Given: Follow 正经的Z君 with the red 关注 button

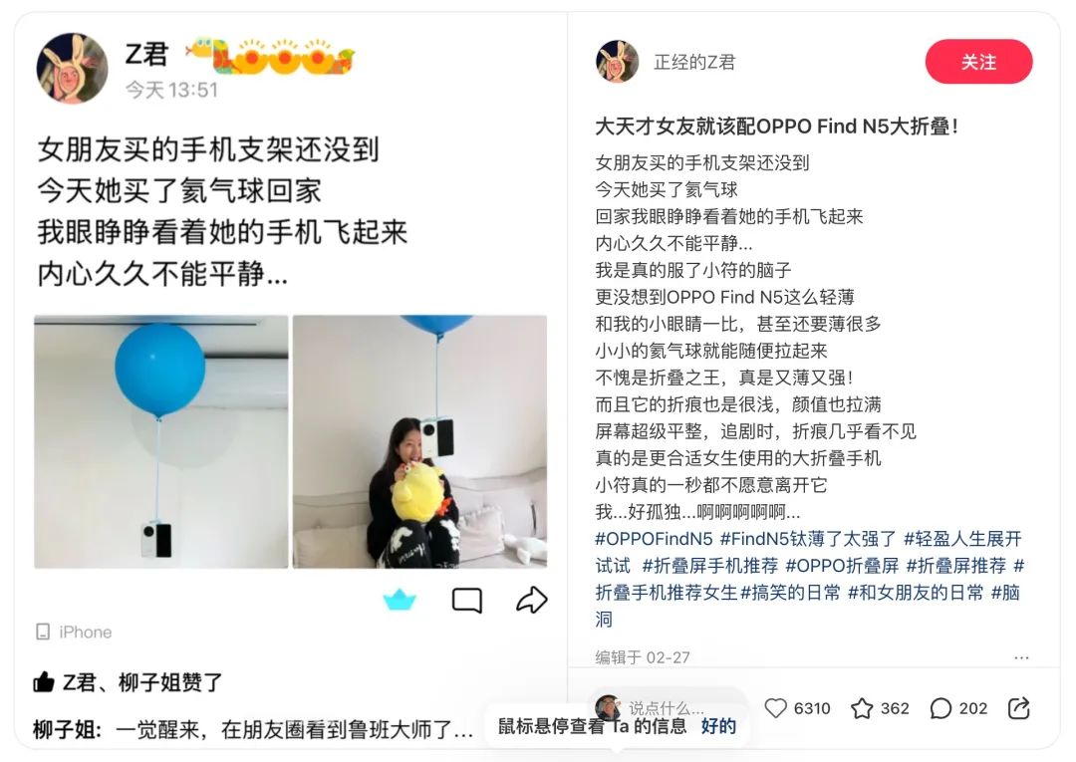Looking at the screenshot, I should 978,62.
